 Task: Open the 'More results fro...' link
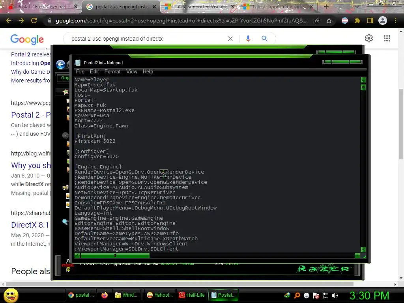(31, 80)
